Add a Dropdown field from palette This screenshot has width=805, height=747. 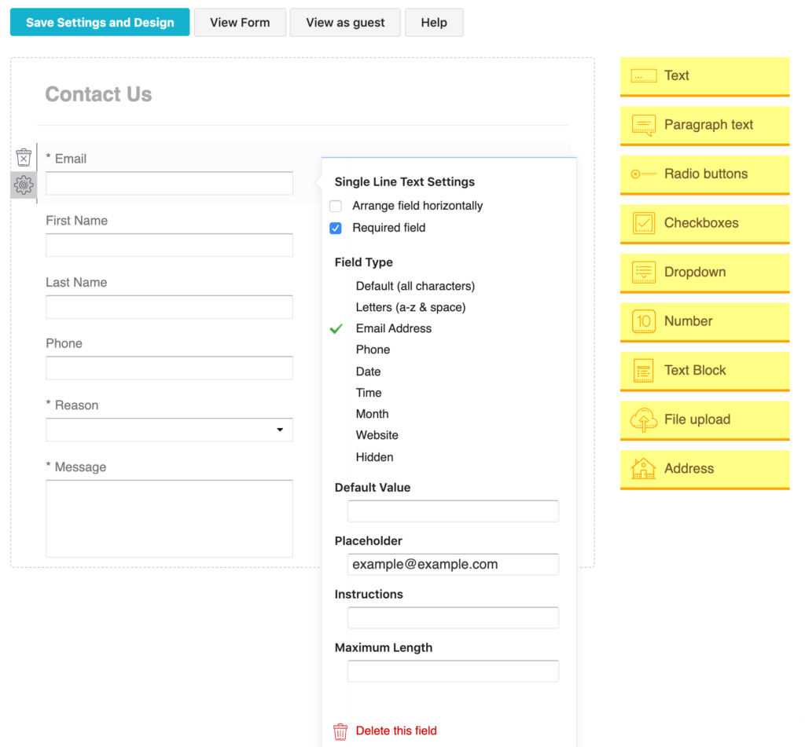pos(704,273)
